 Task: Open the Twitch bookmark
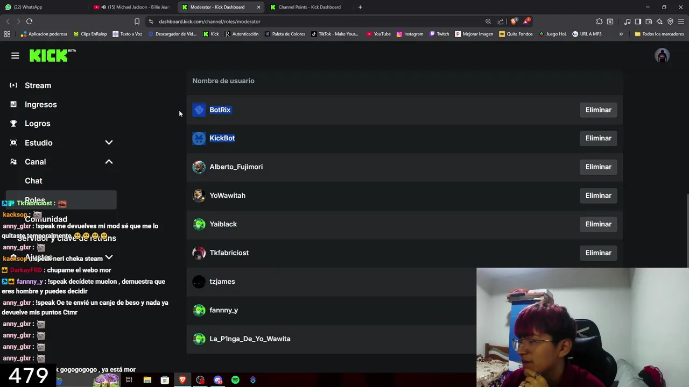point(439,34)
